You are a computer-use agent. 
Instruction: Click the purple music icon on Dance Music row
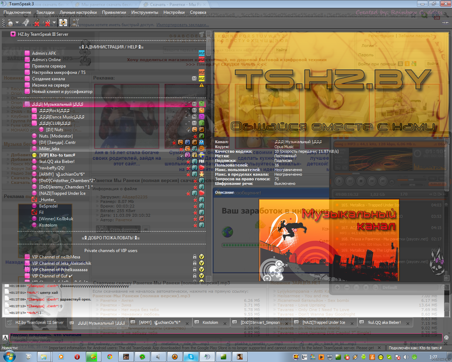click(201, 117)
